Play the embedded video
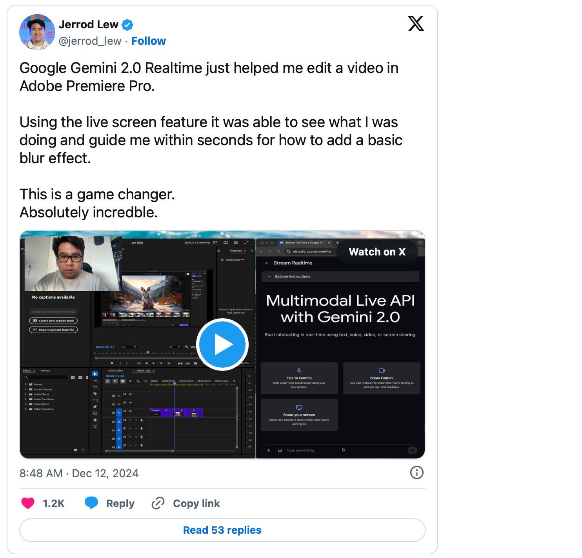 222,345
